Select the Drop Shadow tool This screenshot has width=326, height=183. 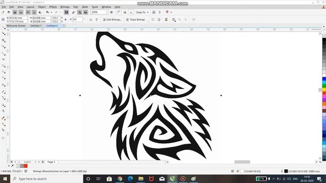[x=3, y=105]
